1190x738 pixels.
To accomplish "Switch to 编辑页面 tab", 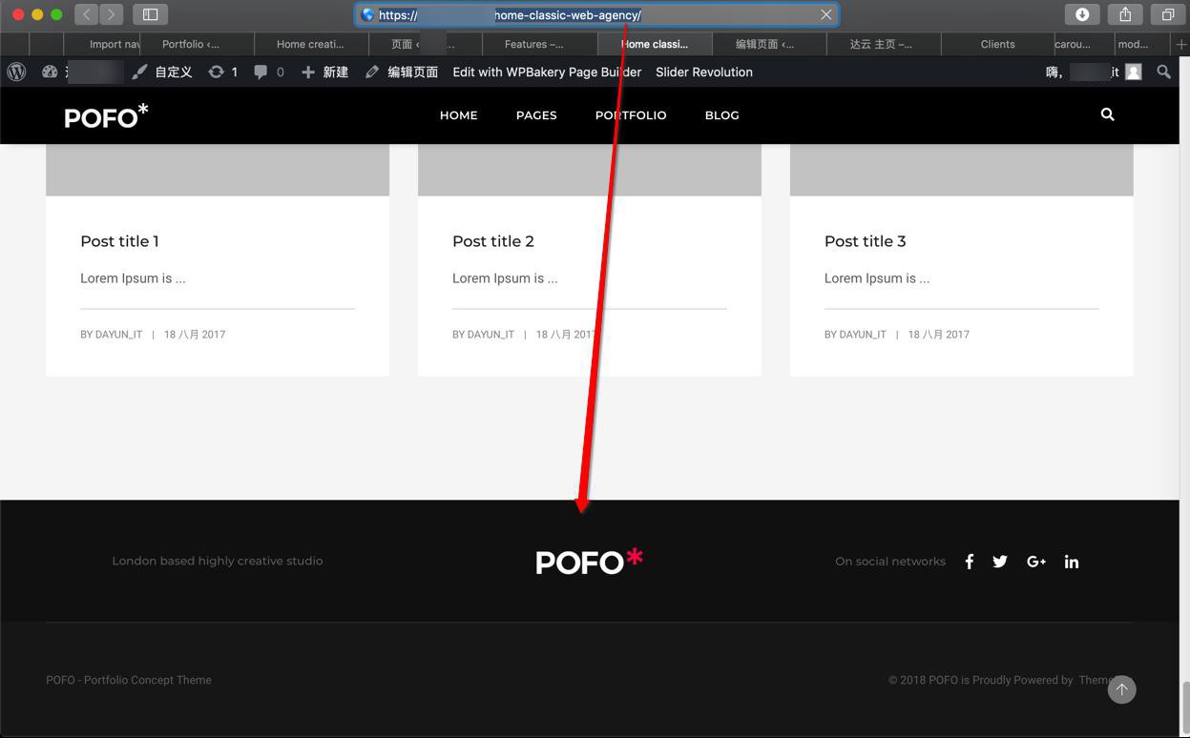I will (x=769, y=44).
